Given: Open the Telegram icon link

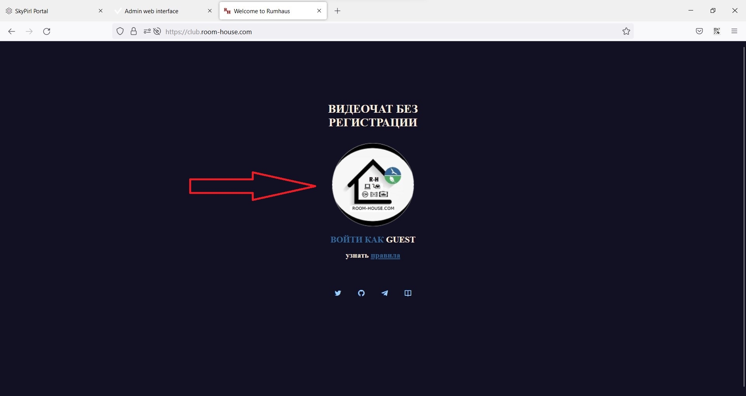Looking at the screenshot, I should (x=385, y=293).
